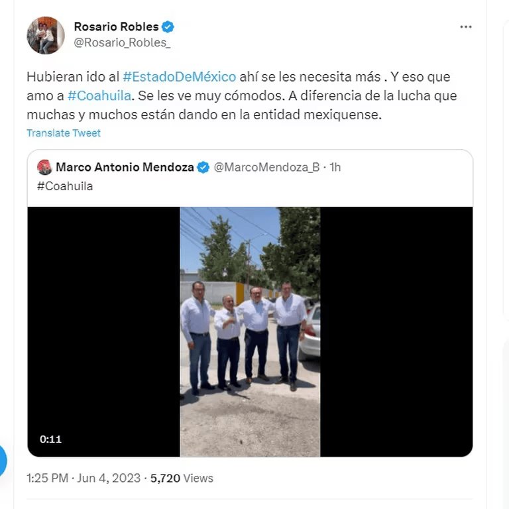Open Rosario Robles display name

coord(116,27)
